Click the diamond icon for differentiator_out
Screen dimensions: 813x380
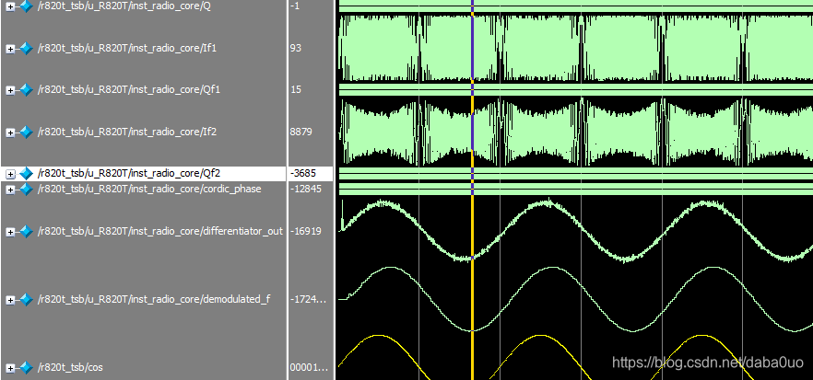tap(26, 232)
